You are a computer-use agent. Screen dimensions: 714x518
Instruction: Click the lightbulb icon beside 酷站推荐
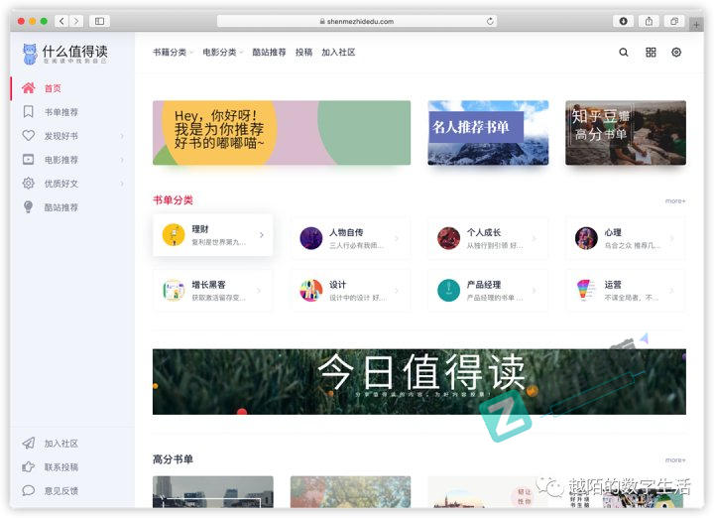point(28,206)
